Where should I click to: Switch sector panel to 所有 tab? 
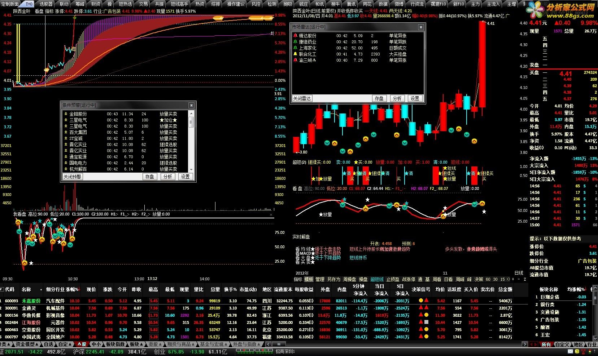pyautogui.click(x=546, y=344)
